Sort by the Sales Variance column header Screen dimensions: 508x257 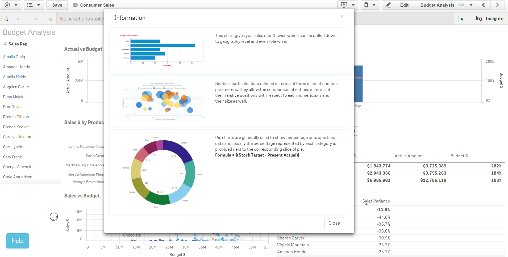(376, 201)
